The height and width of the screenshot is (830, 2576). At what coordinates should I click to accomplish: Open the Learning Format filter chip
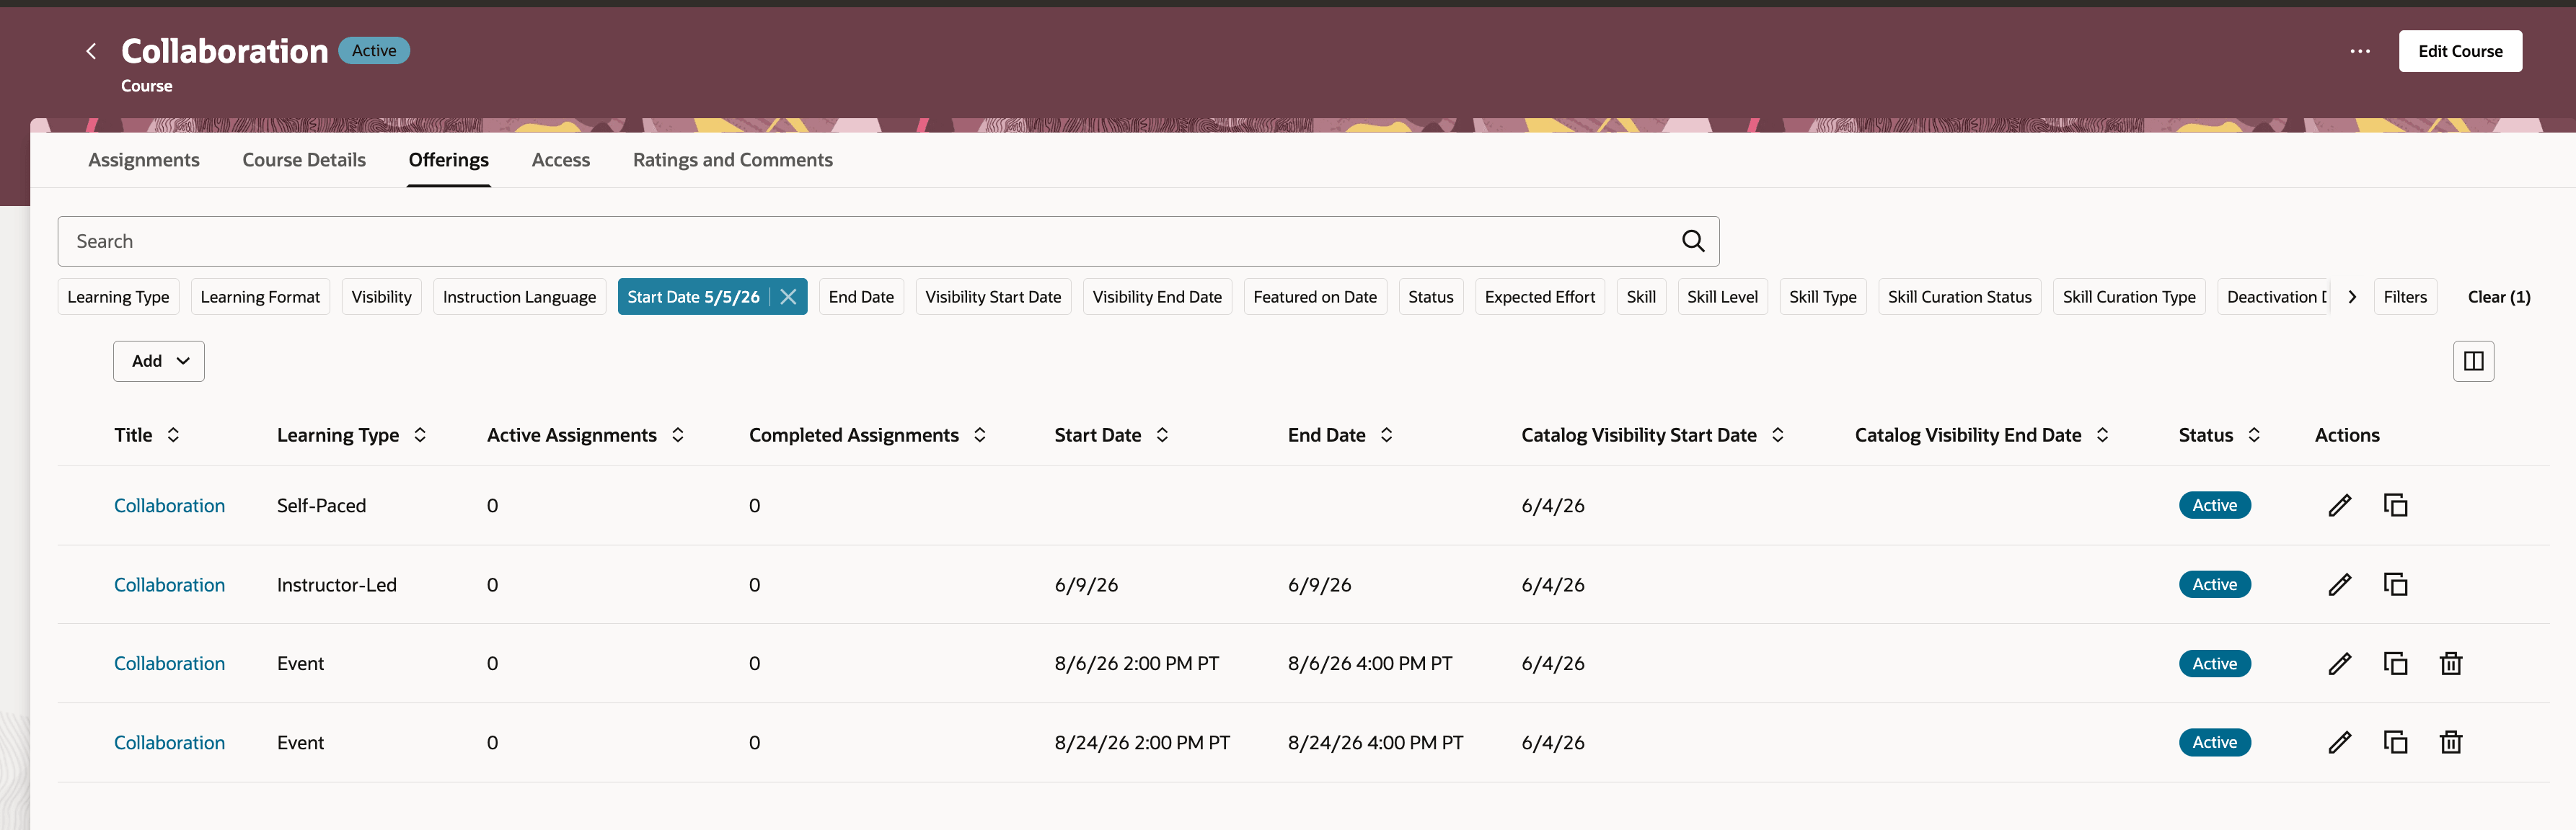(x=260, y=297)
